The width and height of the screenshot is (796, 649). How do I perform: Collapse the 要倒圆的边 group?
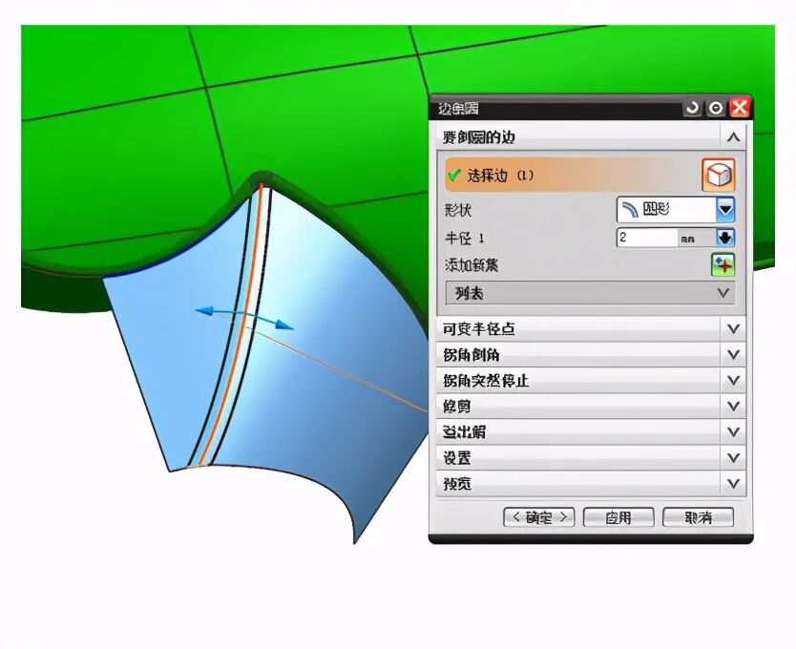point(731,136)
